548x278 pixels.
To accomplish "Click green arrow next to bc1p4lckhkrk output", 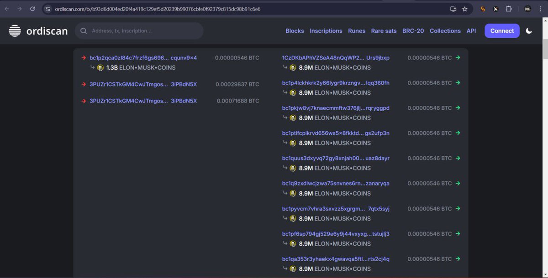I will [458, 83].
